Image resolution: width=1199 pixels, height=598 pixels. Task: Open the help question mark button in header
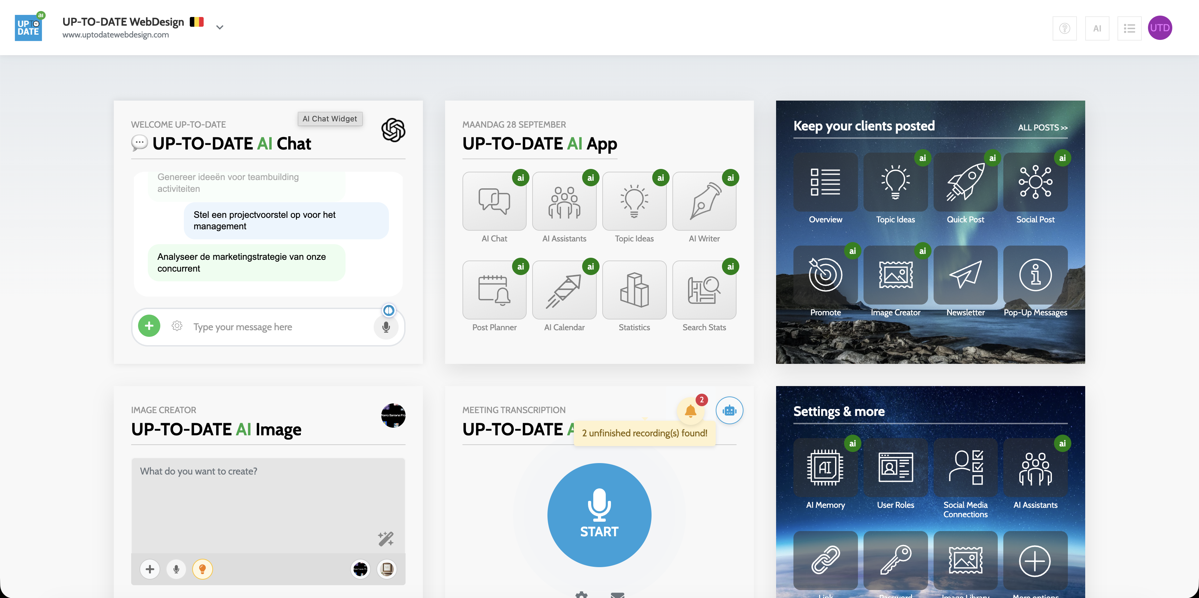coord(1064,28)
